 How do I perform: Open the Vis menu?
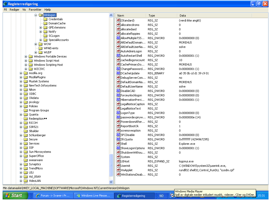point(24,10)
